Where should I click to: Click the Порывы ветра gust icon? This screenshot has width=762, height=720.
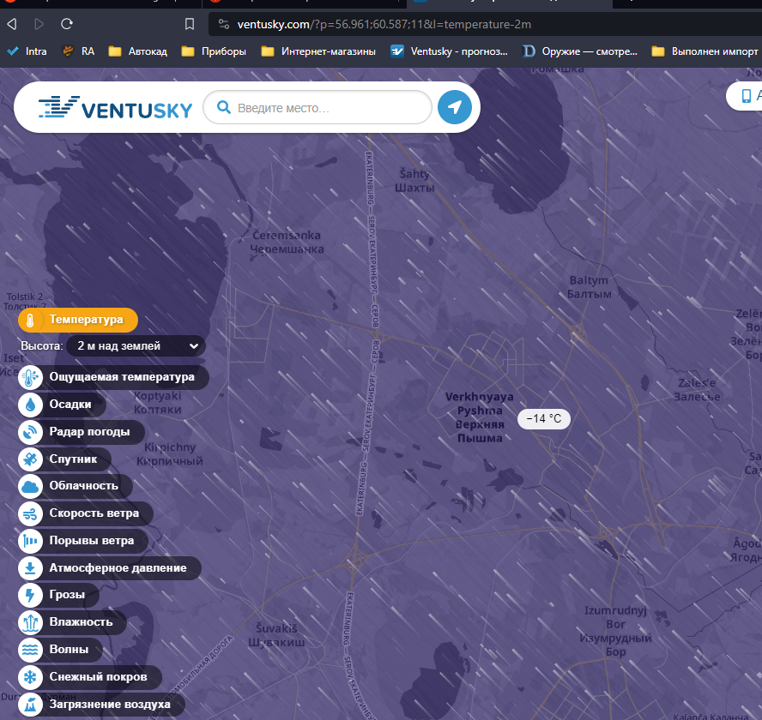tap(30, 540)
